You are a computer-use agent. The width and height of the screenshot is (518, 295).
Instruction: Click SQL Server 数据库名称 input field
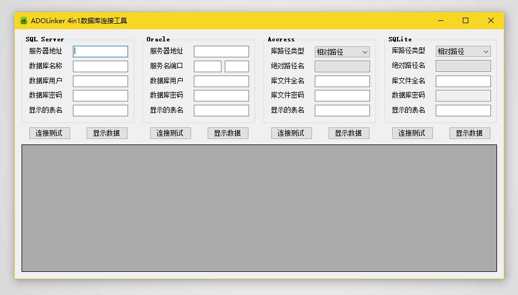point(101,66)
